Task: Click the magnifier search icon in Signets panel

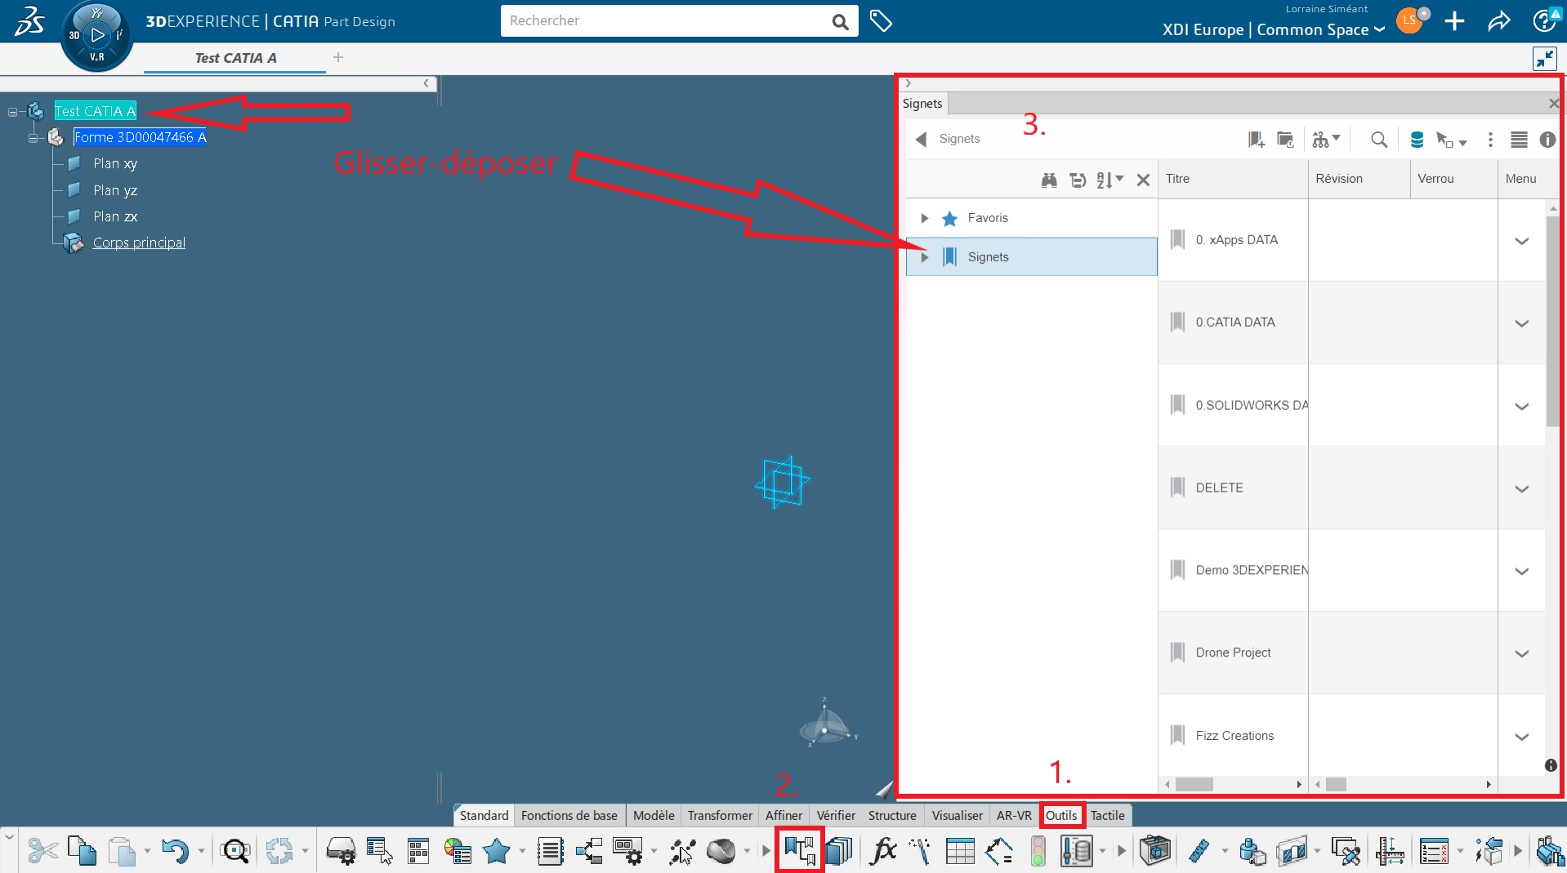Action: (x=1378, y=140)
